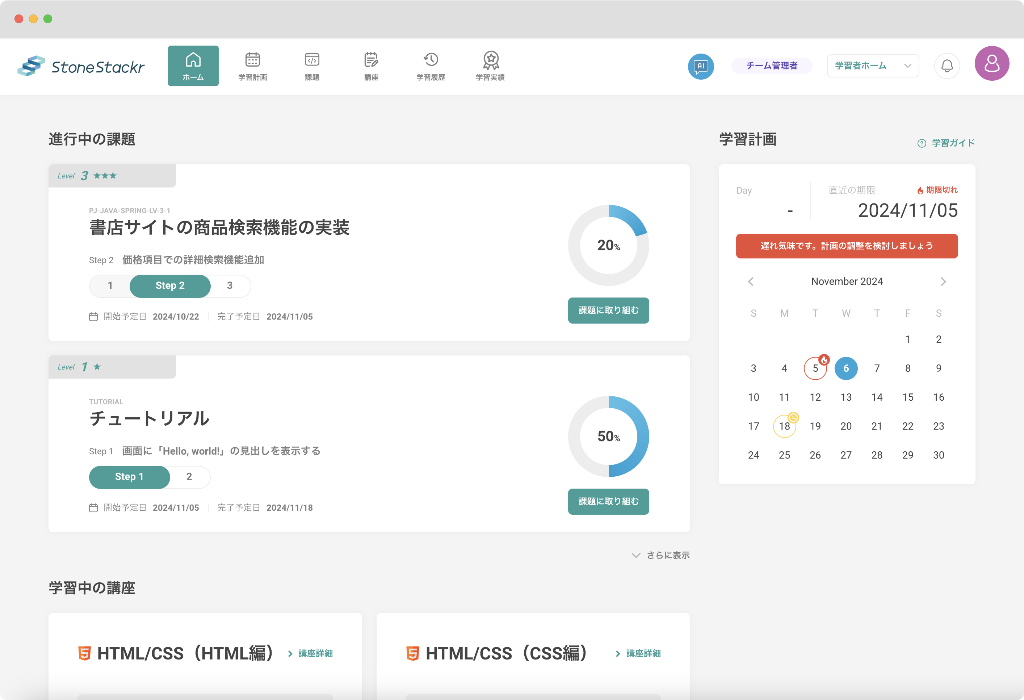Select the ホーム navigation tab
Viewport: 1024px width, 700px height.
tap(193, 66)
